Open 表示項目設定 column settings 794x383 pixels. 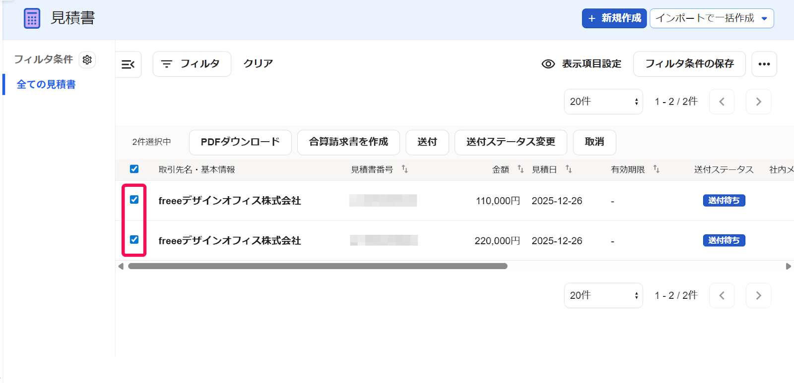[x=582, y=64]
